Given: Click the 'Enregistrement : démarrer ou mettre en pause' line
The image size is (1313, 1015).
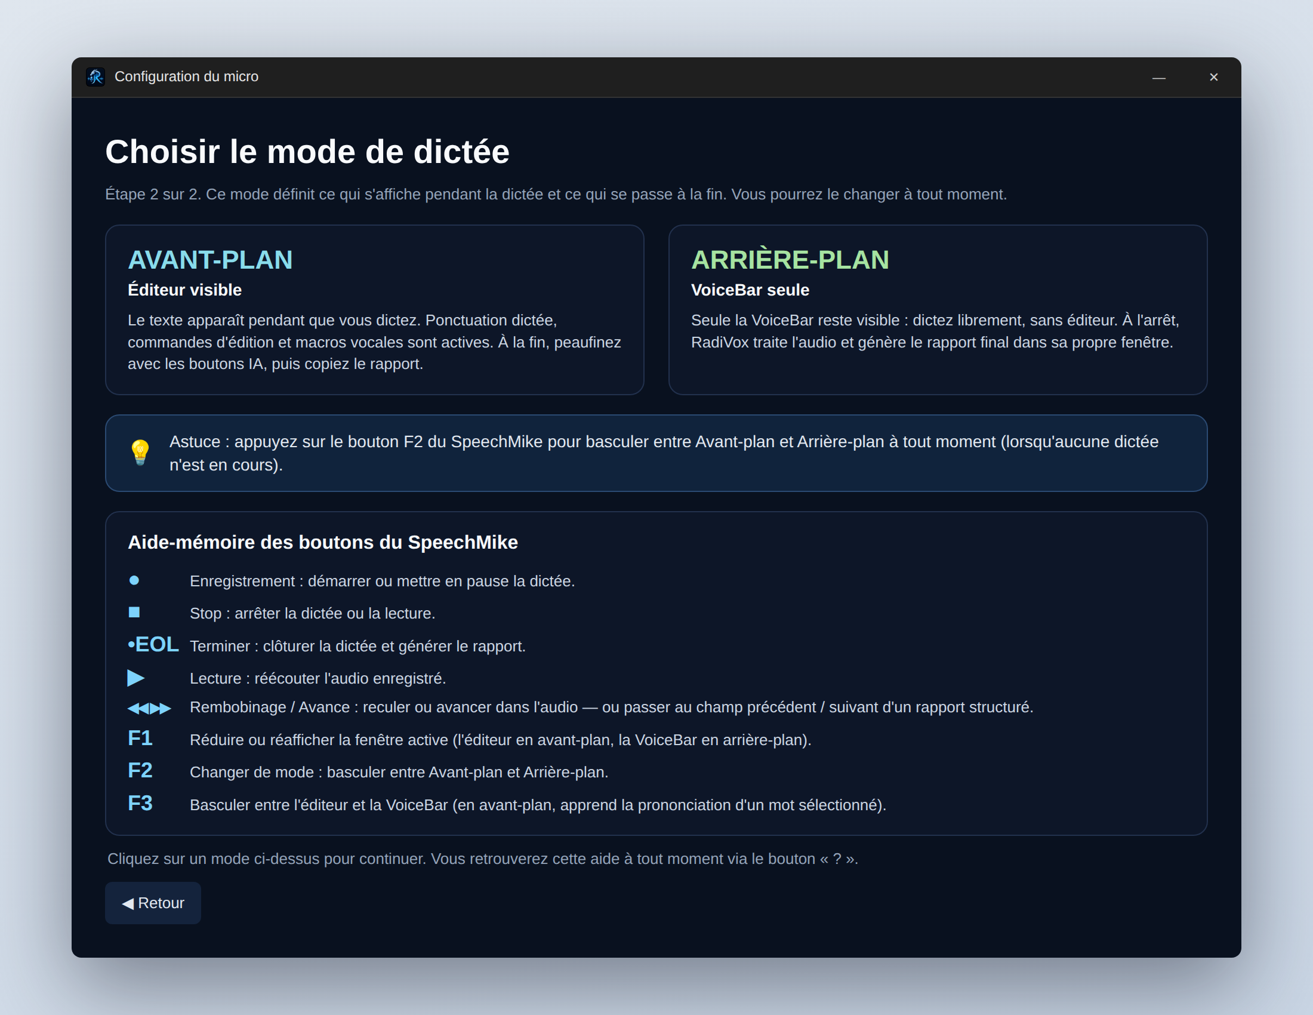Looking at the screenshot, I should 383,581.
